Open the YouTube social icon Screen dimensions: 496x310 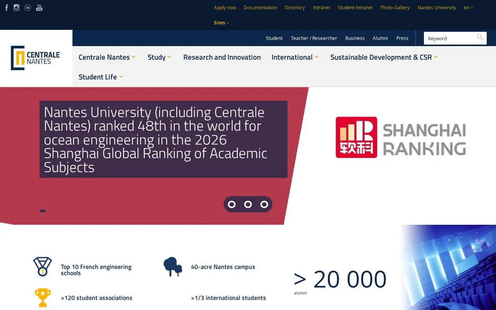click(39, 8)
